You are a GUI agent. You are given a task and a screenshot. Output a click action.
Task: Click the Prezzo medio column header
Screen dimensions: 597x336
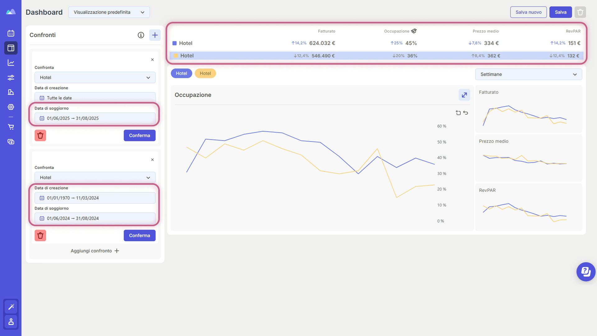tap(486, 31)
